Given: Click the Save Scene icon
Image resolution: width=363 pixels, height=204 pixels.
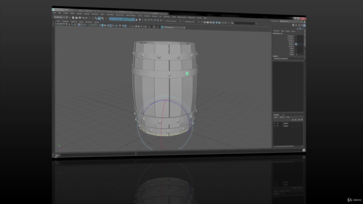Looking at the screenshot, I should (x=79, y=18).
